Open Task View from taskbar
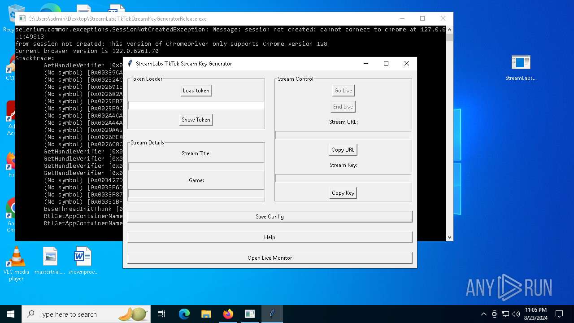This screenshot has width=574, height=323. [162, 314]
